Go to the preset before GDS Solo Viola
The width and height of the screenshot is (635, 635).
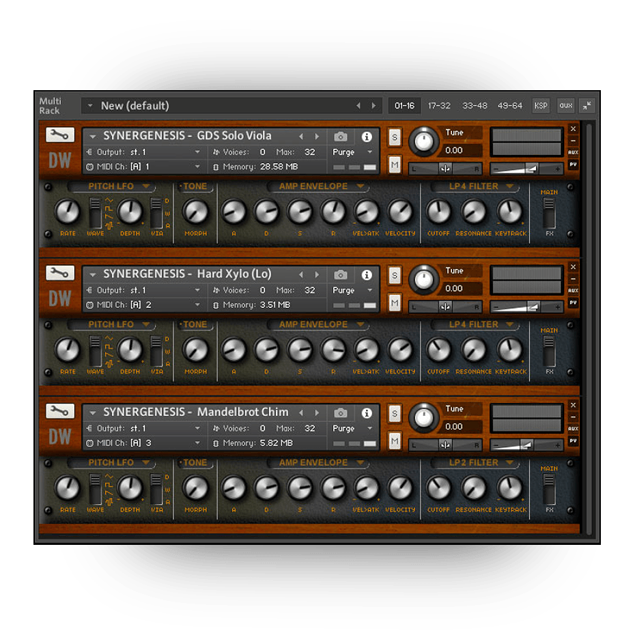301,137
